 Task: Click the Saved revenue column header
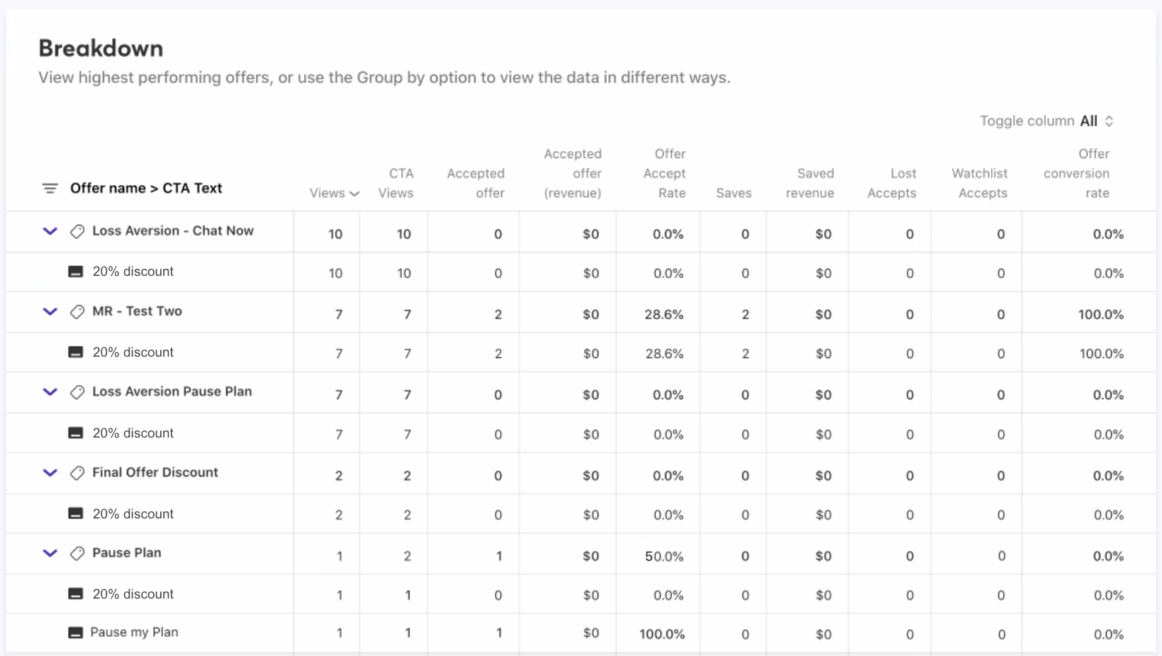point(810,183)
